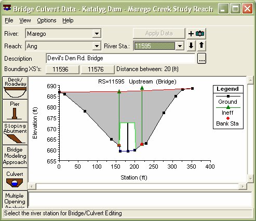Click plot horizontal scrollbar left arrow
The height and width of the screenshot is (221, 256).
(x=32, y=186)
